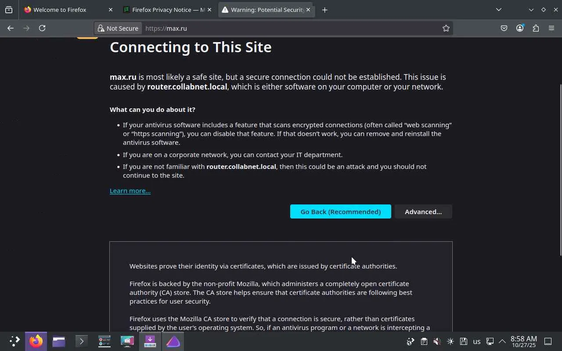
Task: Open the Save to Pocket icon
Action: 504,28
